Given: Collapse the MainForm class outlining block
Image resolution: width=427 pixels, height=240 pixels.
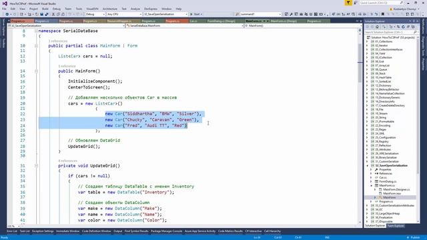Looking at the screenshot, I should pos(36,46).
